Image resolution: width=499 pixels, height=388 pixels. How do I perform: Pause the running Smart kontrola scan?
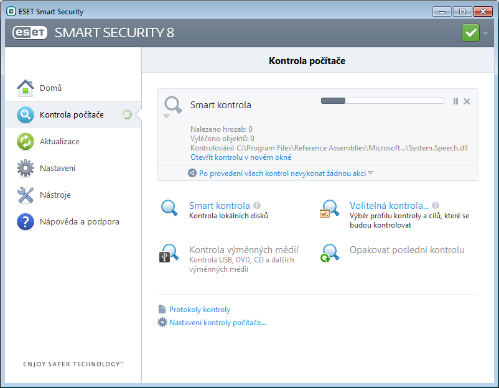(x=455, y=101)
